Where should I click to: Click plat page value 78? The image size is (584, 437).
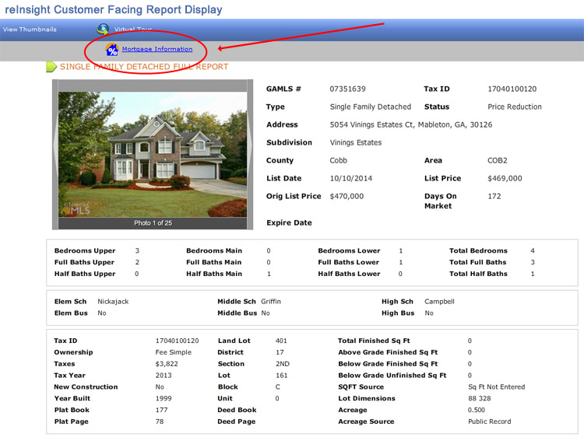tap(160, 421)
